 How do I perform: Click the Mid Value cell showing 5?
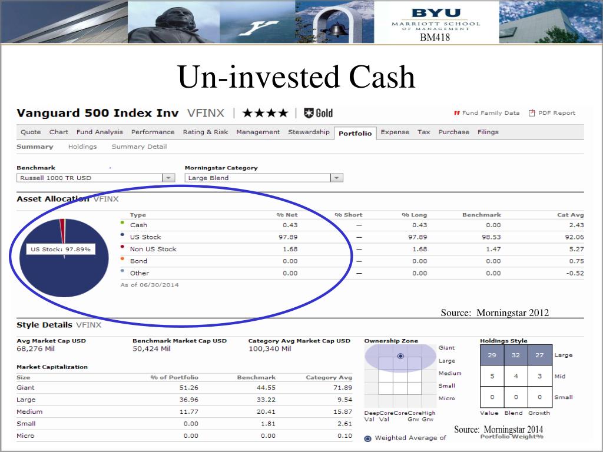pyautogui.click(x=492, y=376)
